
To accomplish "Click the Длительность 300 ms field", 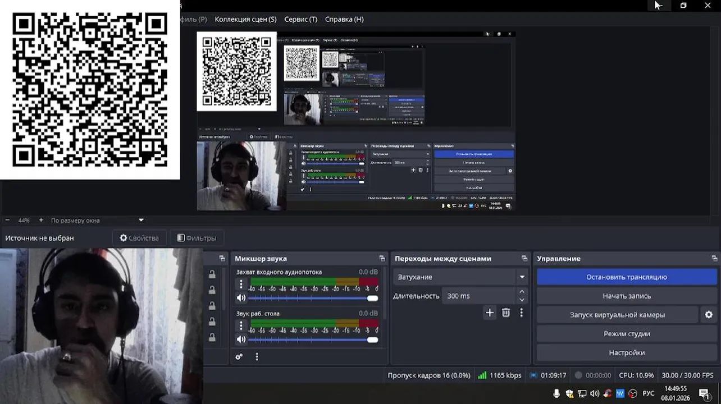I will pyautogui.click(x=478, y=296).
